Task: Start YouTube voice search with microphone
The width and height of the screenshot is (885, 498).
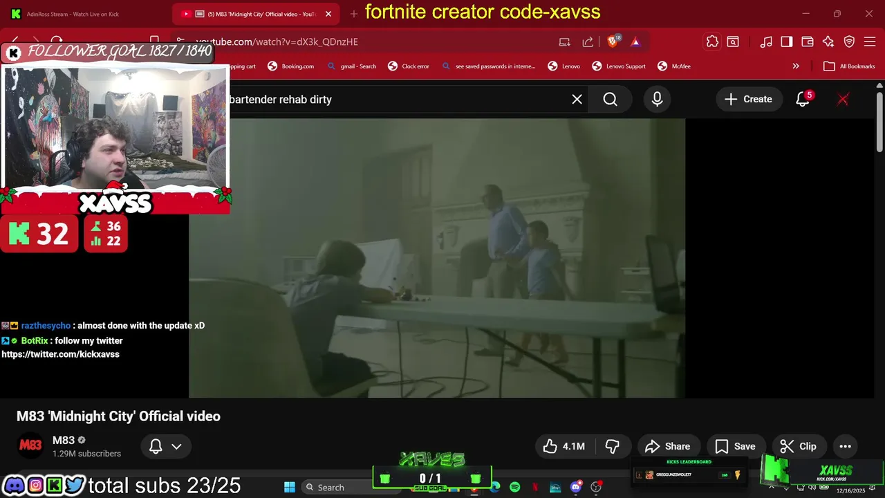Action: click(x=658, y=99)
